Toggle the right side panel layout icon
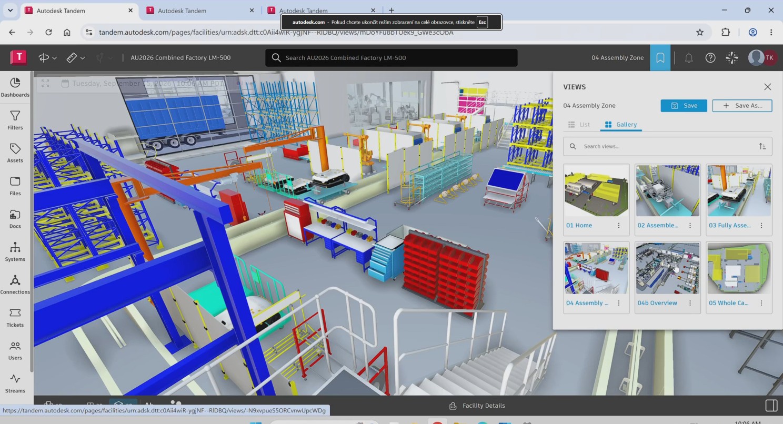The width and height of the screenshot is (783, 424). pos(771,406)
